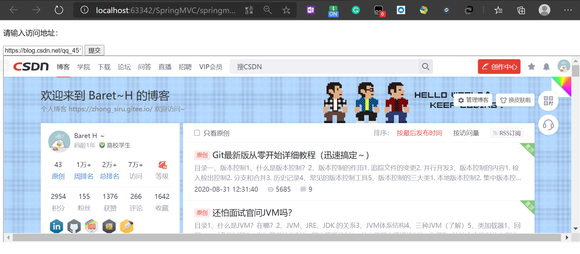Image resolution: width=580 pixels, height=254 pixels.
Task: Open the blue cloud extension icon
Action: coord(401,10)
